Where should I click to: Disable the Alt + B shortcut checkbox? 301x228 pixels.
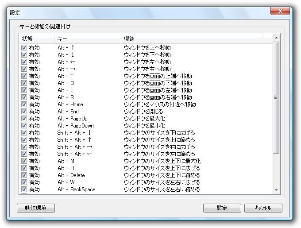pyautogui.click(x=24, y=83)
